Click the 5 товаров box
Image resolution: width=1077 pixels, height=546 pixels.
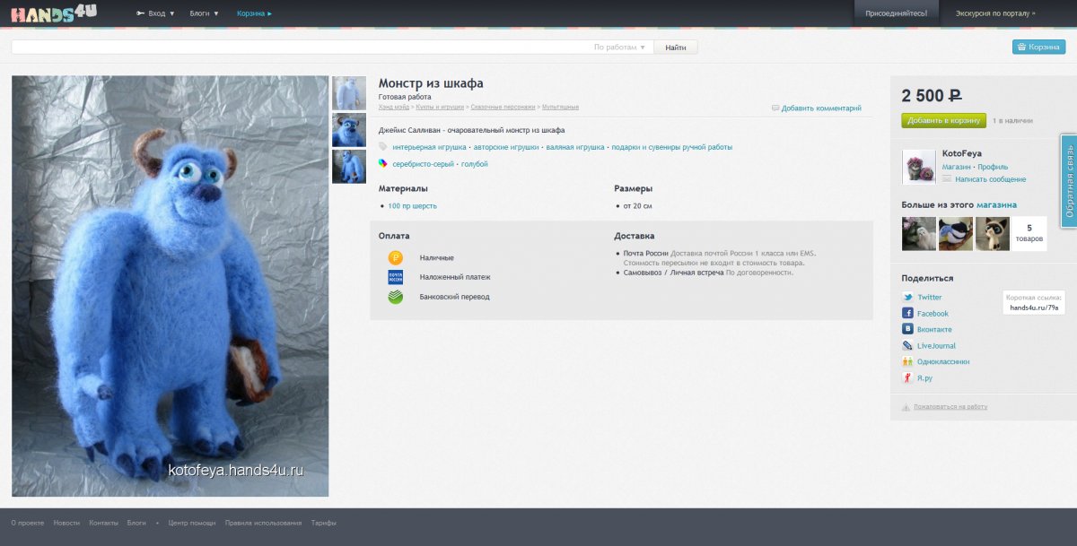[1029, 234]
